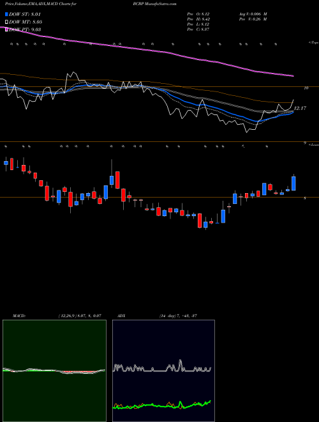Click the magenta DOW PT legend swatch
Viewport: 319px width, 422px height.
pyautogui.click(x=6, y=29)
